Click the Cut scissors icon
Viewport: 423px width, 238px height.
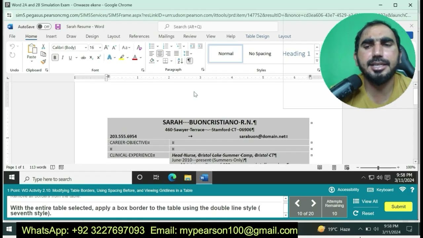[43, 47]
